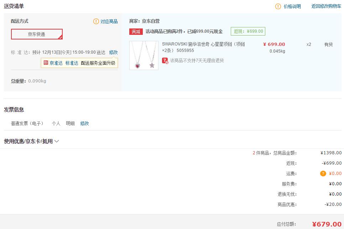Open the Swarovski necklace product thumbnail
Screen dimensions: 344x229
(144, 55)
